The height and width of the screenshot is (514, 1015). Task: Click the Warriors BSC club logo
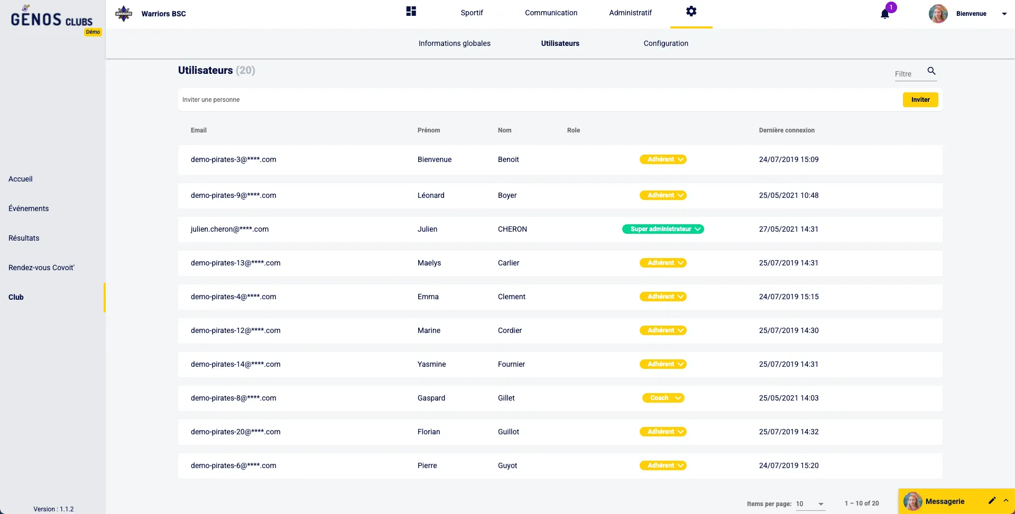pos(124,14)
